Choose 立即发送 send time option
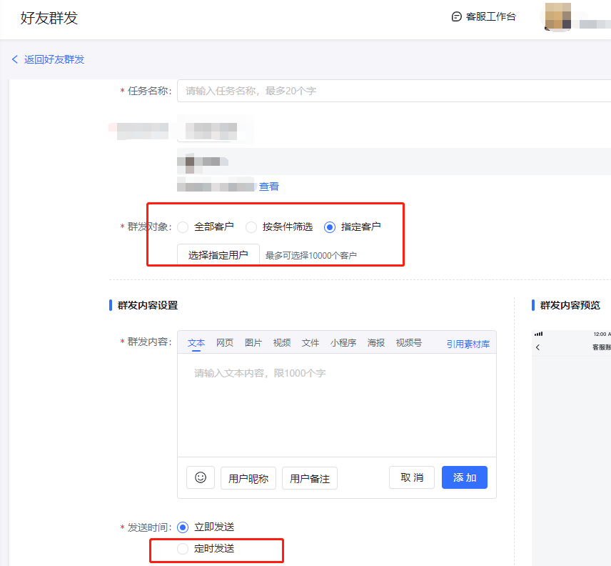 coord(183,527)
